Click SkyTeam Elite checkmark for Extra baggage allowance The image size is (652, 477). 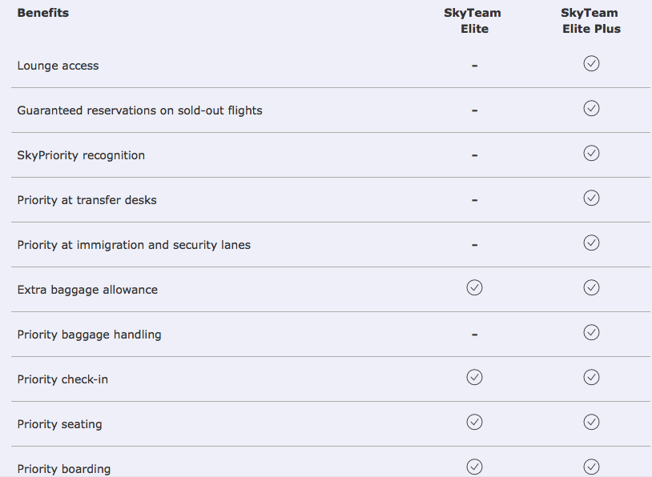point(474,287)
